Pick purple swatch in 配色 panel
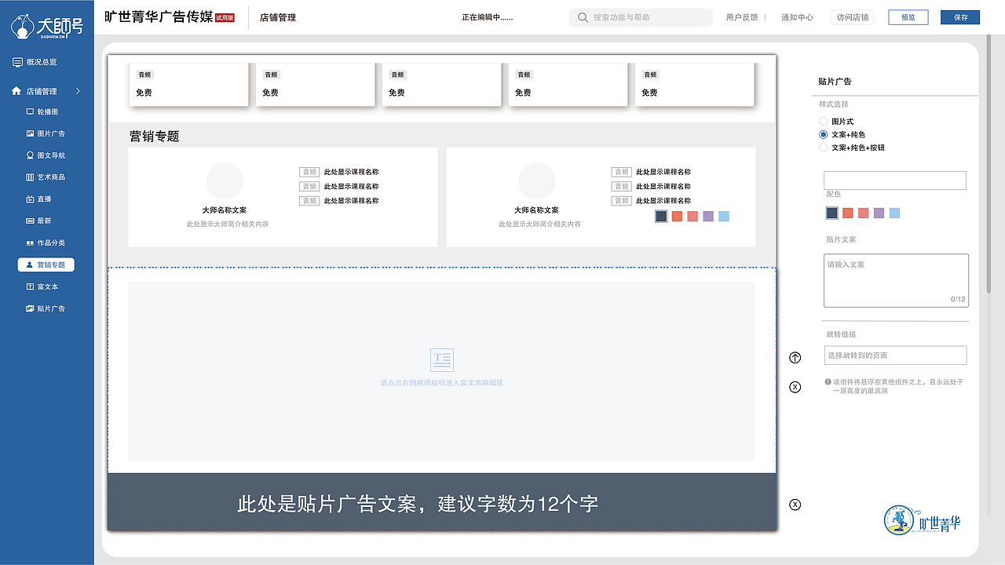 click(879, 213)
